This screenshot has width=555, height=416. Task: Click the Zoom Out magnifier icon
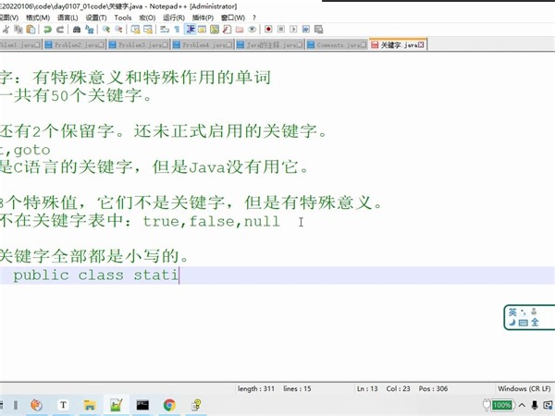[x=118, y=30]
